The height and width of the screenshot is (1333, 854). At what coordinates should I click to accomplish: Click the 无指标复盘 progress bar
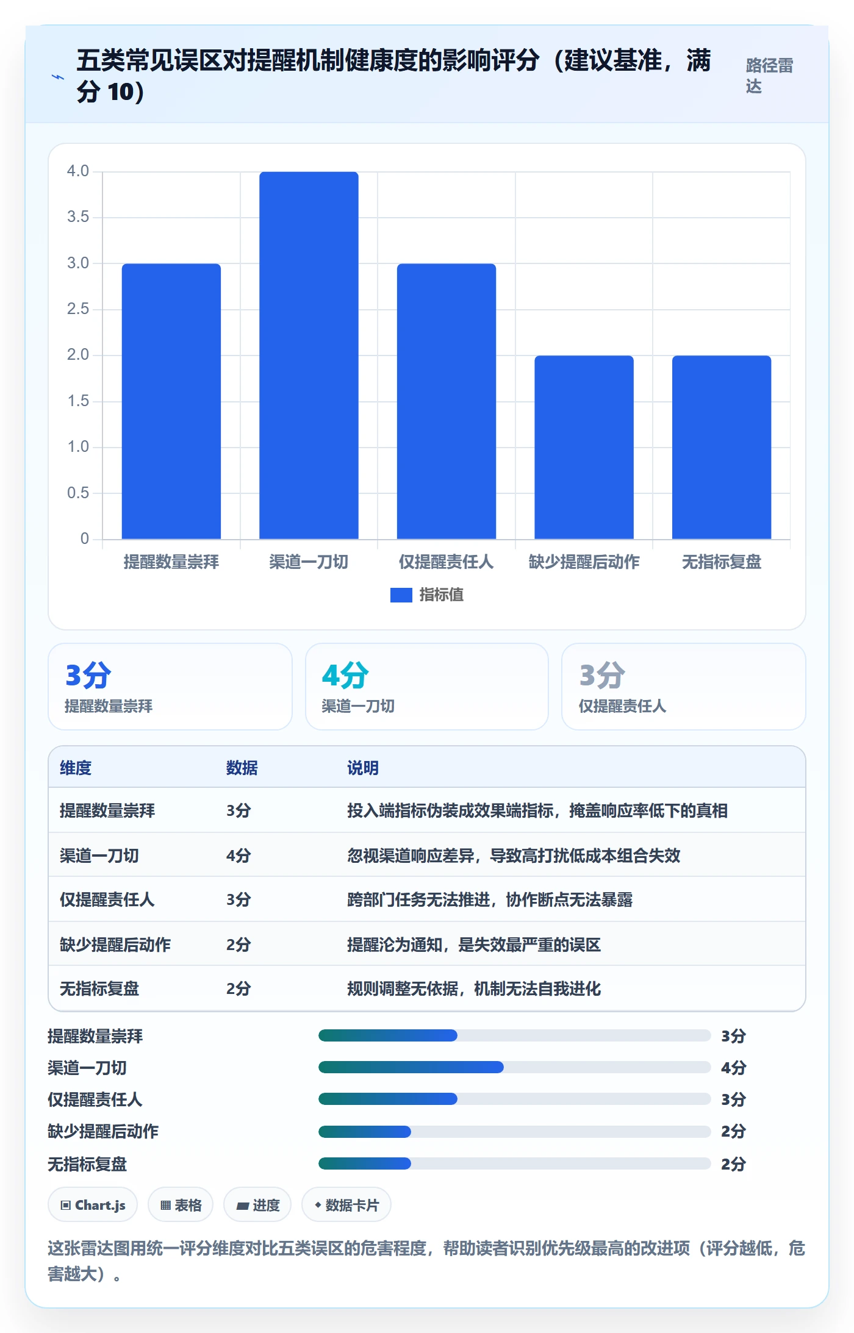click(514, 1163)
